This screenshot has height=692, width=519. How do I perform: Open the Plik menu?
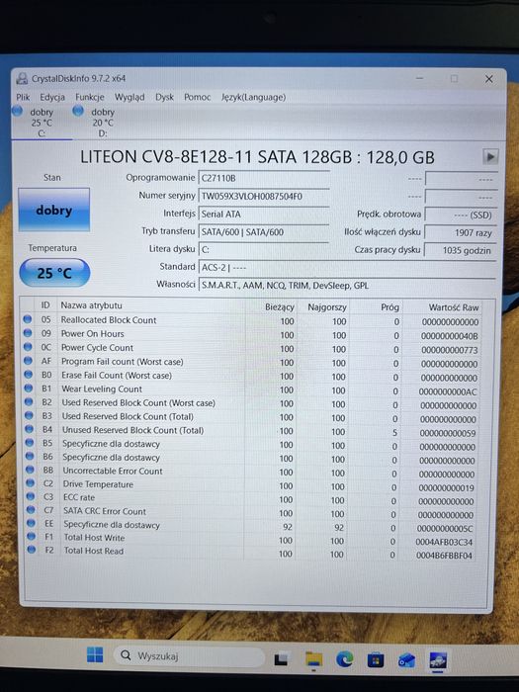coord(23,97)
